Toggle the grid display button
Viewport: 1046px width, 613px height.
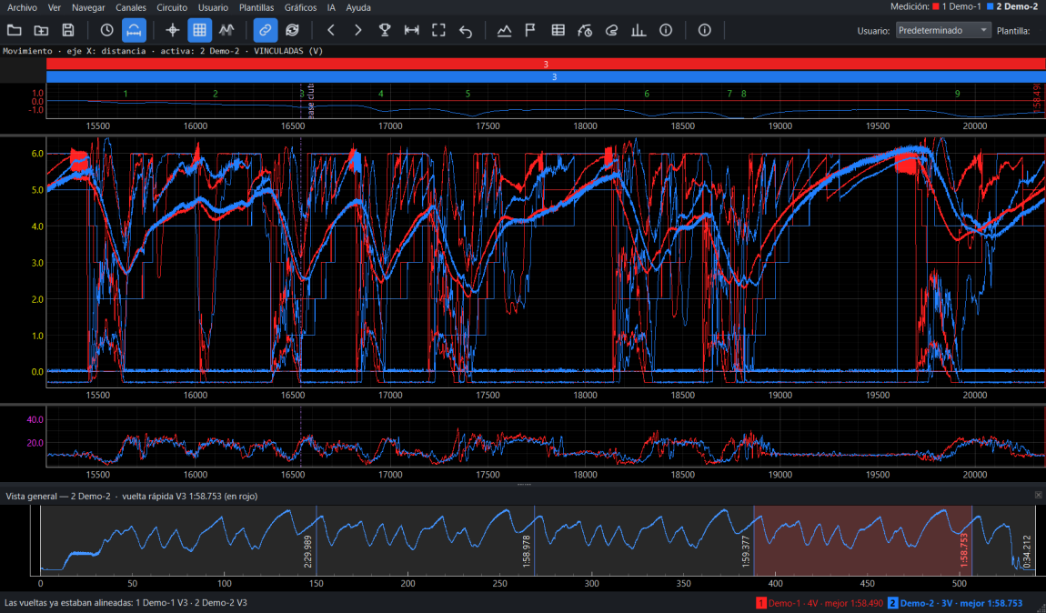199,30
